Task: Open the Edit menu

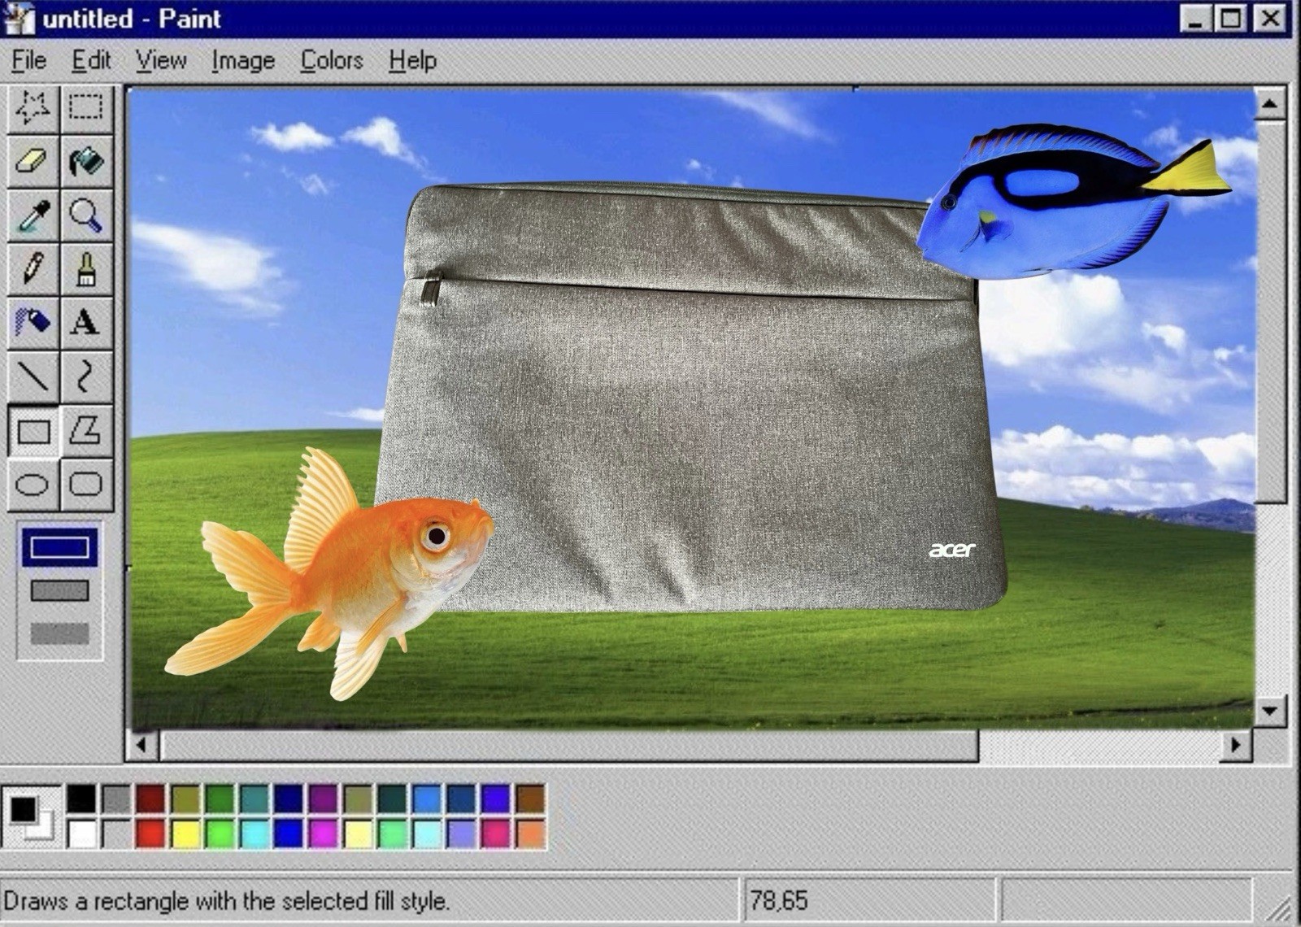Action: pos(91,60)
